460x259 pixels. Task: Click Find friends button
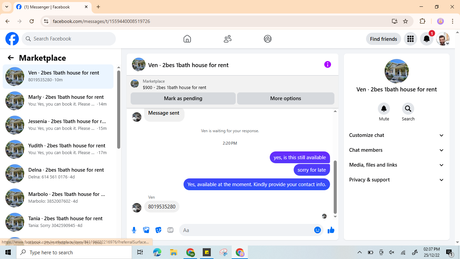[384, 39]
